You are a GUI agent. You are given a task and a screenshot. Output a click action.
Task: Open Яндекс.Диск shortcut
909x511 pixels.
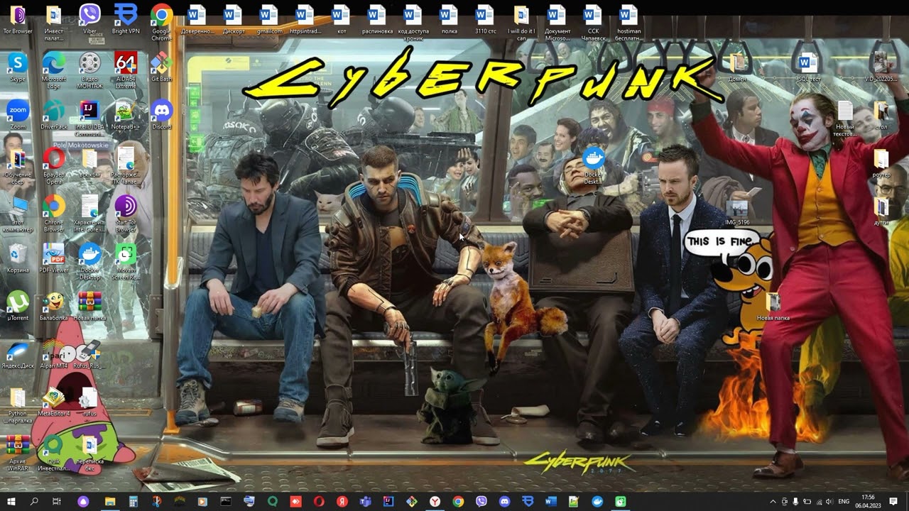point(18,355)
